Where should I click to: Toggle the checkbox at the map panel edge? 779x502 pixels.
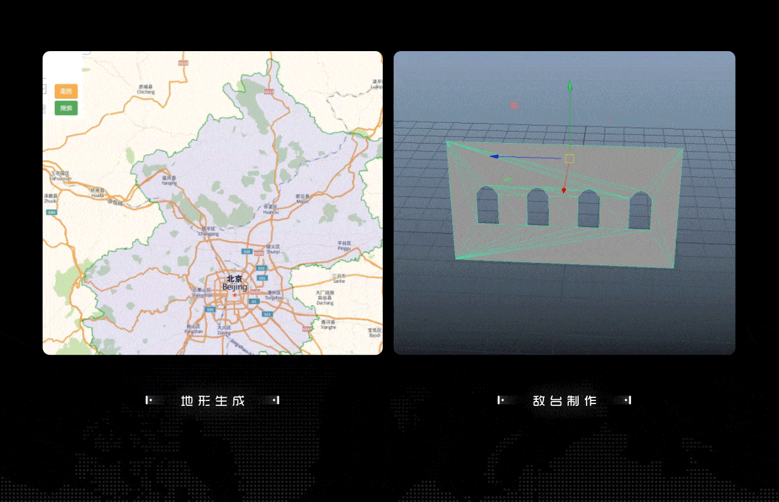click(45, 89)
